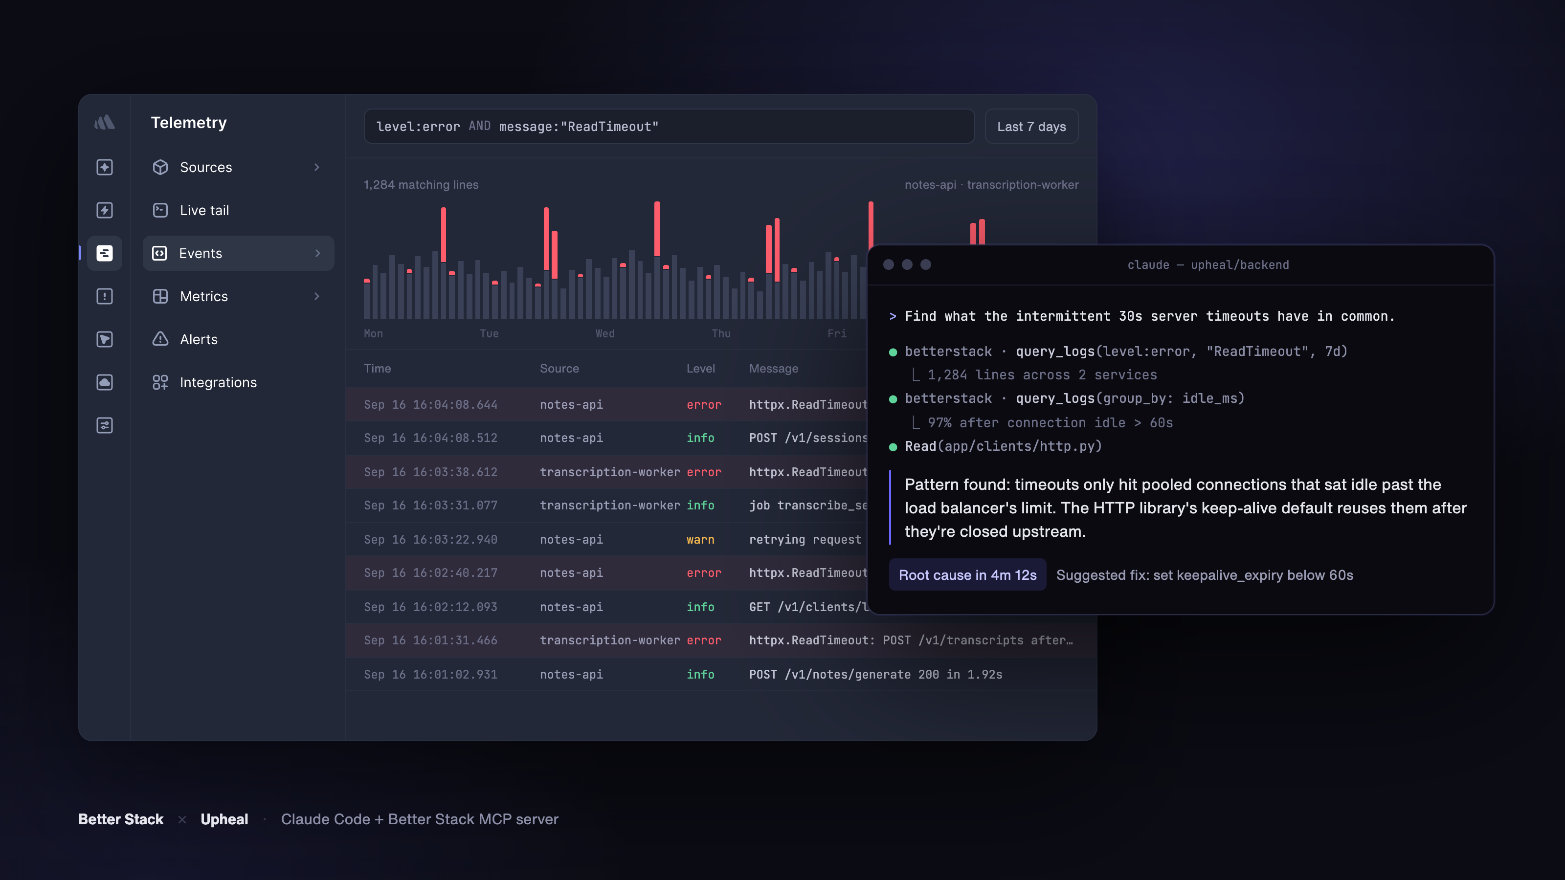Open the exclamation mark rail icon
This screenshot has width=1565, height=880.
(105, 296)
